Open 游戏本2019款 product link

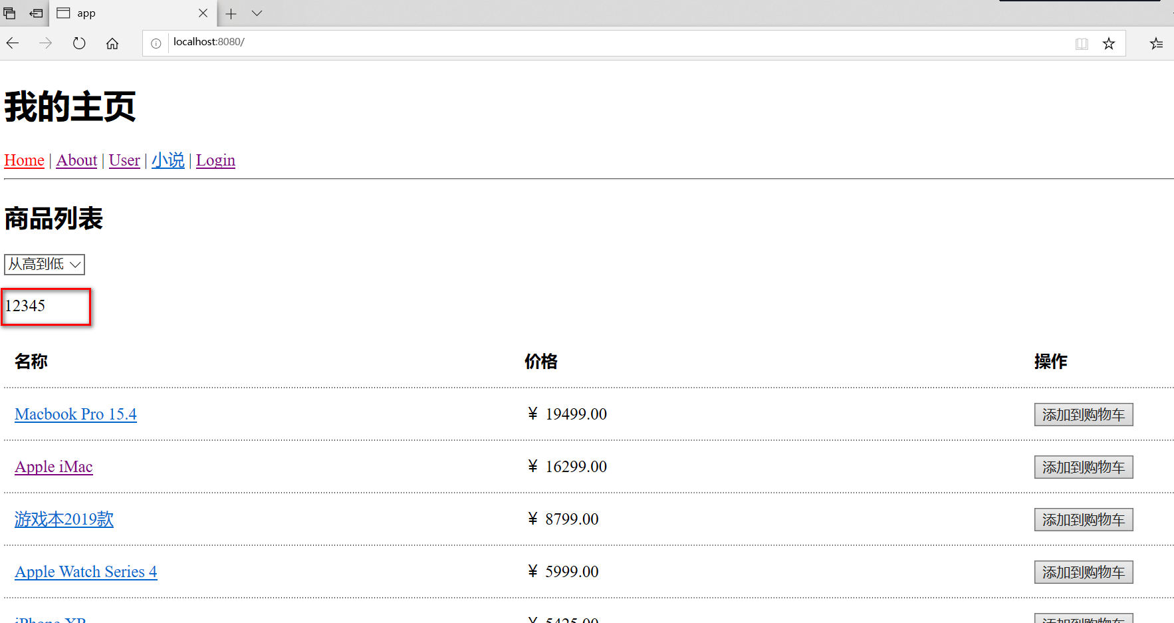coord(64,519)
